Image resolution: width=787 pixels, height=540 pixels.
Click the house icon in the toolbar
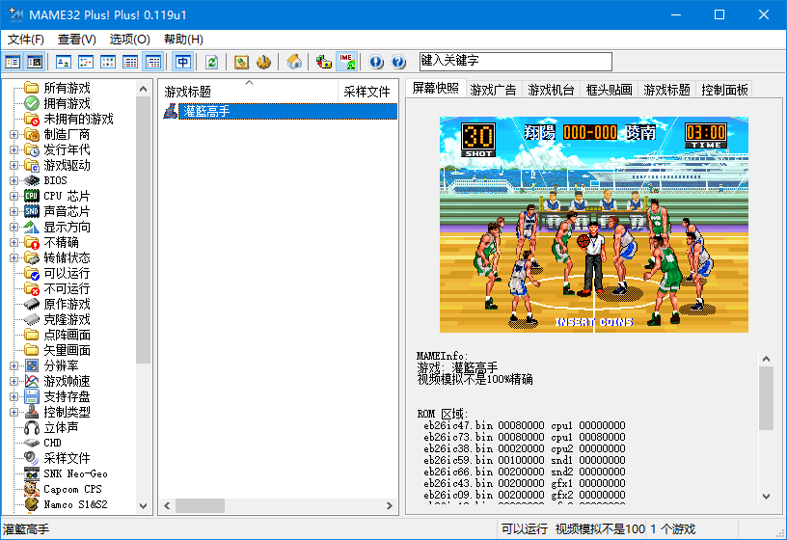coord(295,62)
